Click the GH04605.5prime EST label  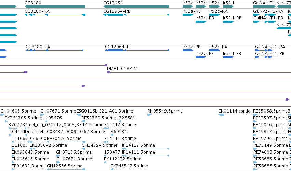(x=18, y=111)
